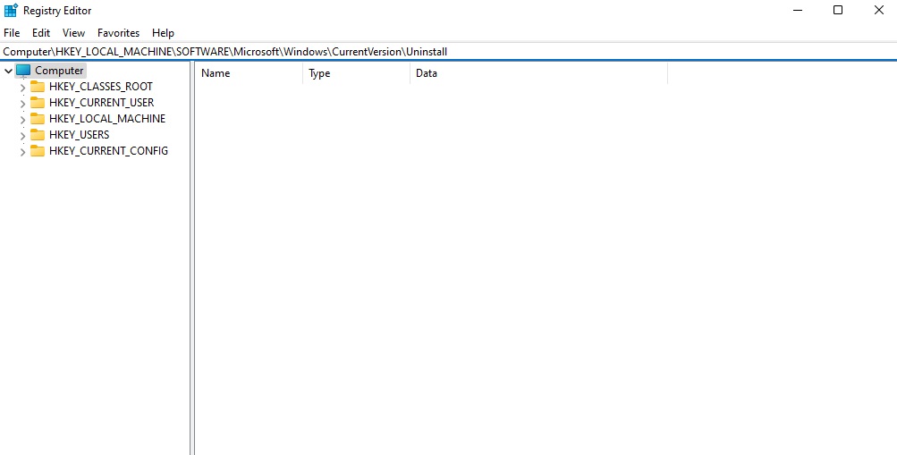Minimize the Registry Editor window
This screenshot has width=897, height=455.
point(798,11)
